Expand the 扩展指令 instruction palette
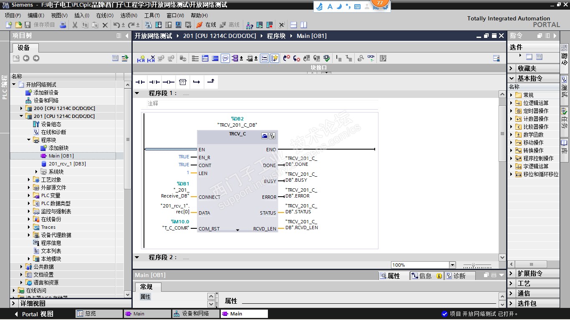Viewport: 570px width, 320px height. (x=512, y=274)
